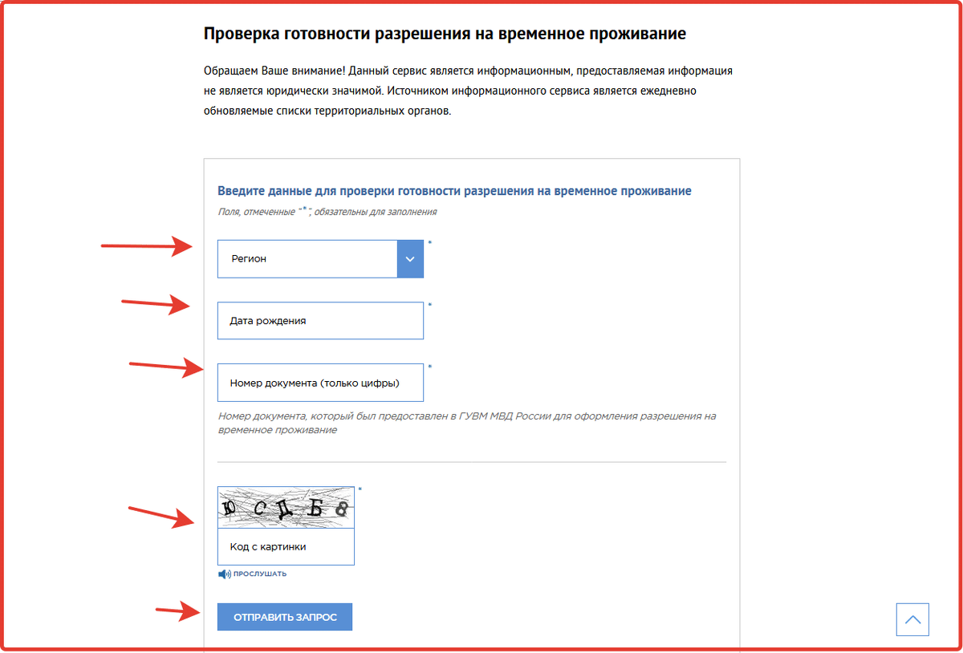Click the Код с картинки input field
The height and width of the screenshot is (653, 963).
[286, 547]
